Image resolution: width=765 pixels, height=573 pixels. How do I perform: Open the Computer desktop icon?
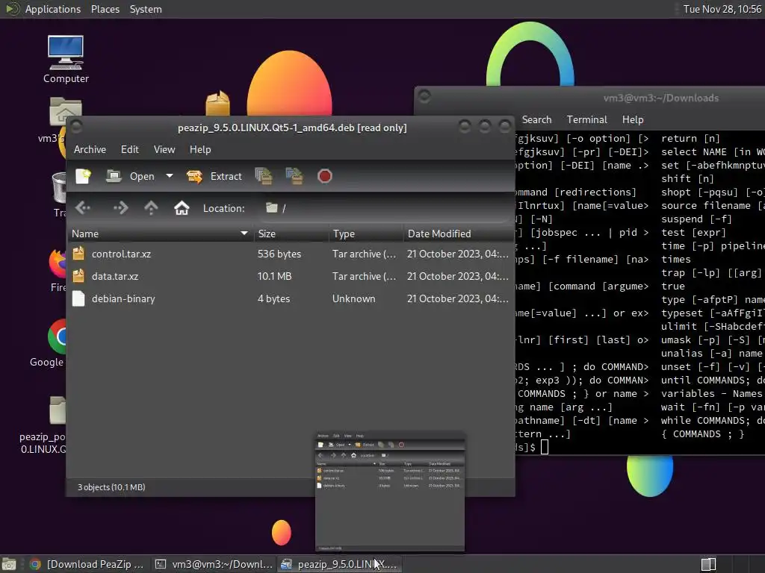coord(66,60)
